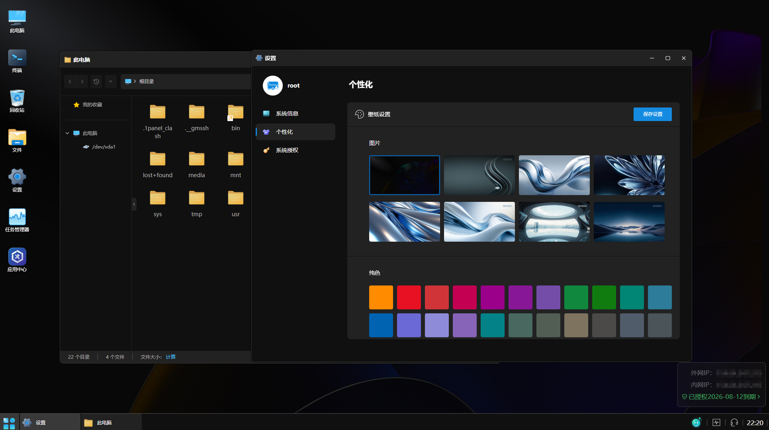Open the 系统信息 settings section

pyautogui.click(x=287, y=113)
